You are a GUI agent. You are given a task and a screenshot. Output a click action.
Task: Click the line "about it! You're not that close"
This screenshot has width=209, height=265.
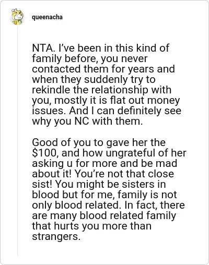point(103,174)
